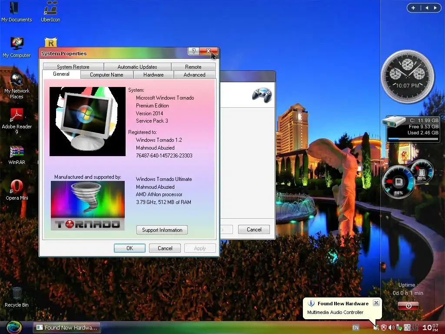The height and width of the screenshot is (334, 445).
Task: Open the My Documents desktop icon
Action: pos(16,11)
